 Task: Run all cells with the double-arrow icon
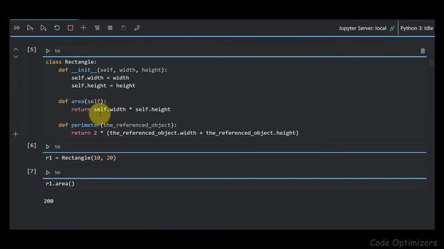coord(17,28)
